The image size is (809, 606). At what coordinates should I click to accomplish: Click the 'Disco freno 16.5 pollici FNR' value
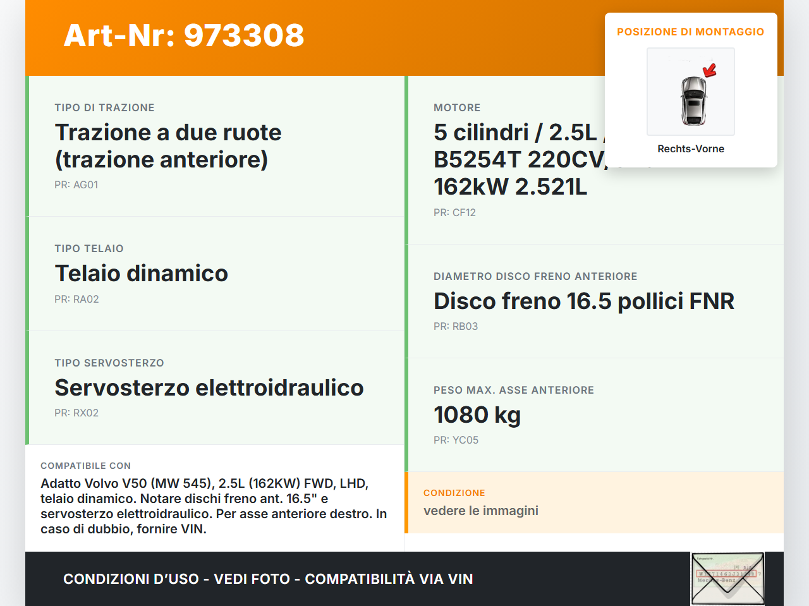[x=583, y=301]
